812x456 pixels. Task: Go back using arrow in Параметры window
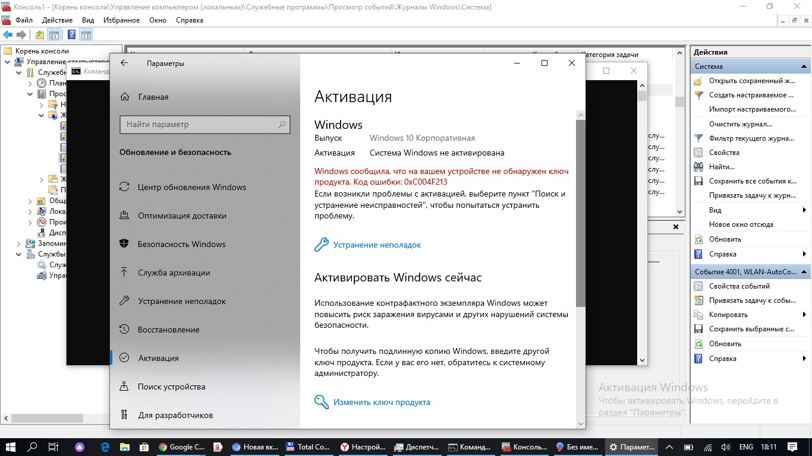pos(124,63)
